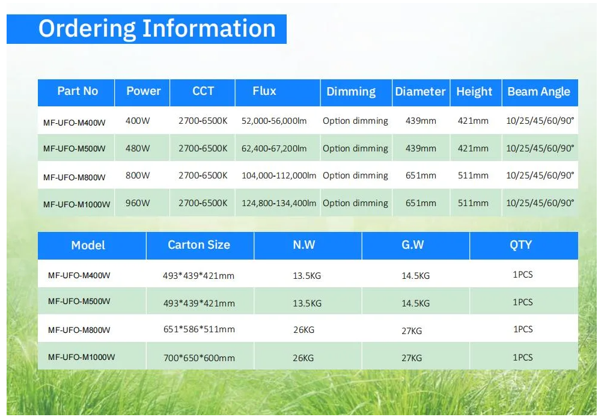Click the QTY column header
The image size is (613, 417).
click(522, 245)
